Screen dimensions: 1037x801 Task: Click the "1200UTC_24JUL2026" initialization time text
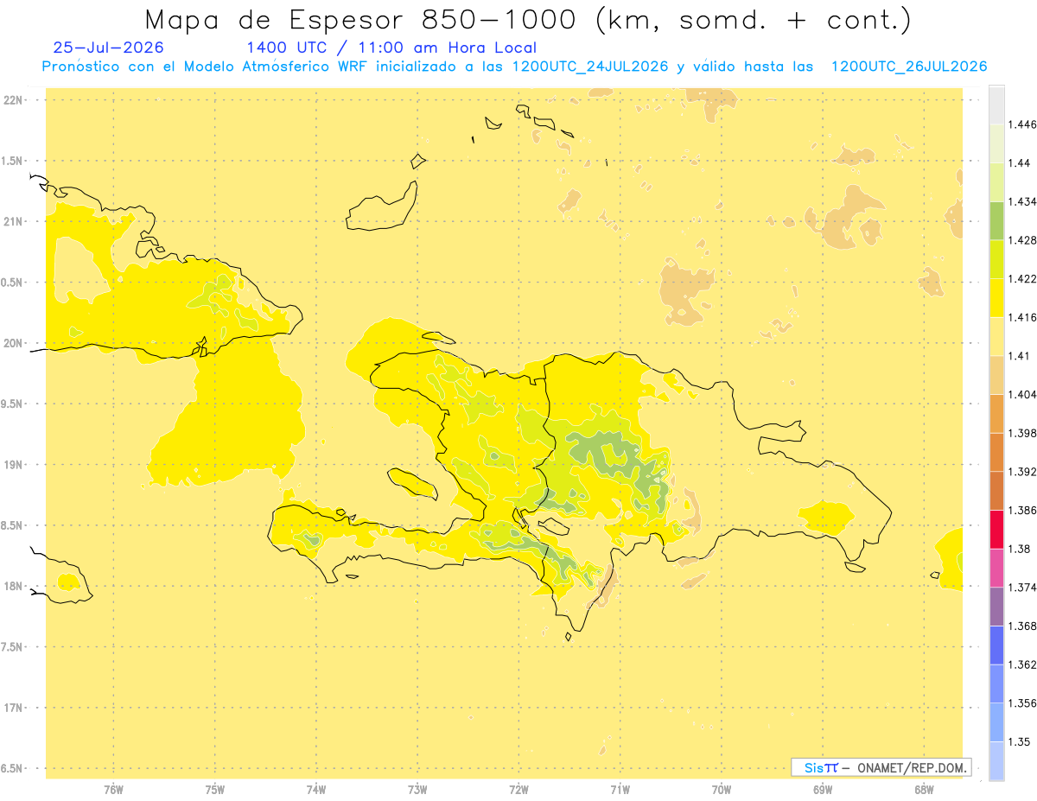coord(590,67)
